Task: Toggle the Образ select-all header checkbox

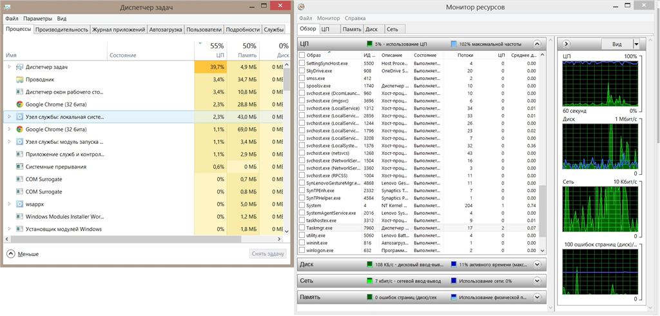Action: (302, 55)
